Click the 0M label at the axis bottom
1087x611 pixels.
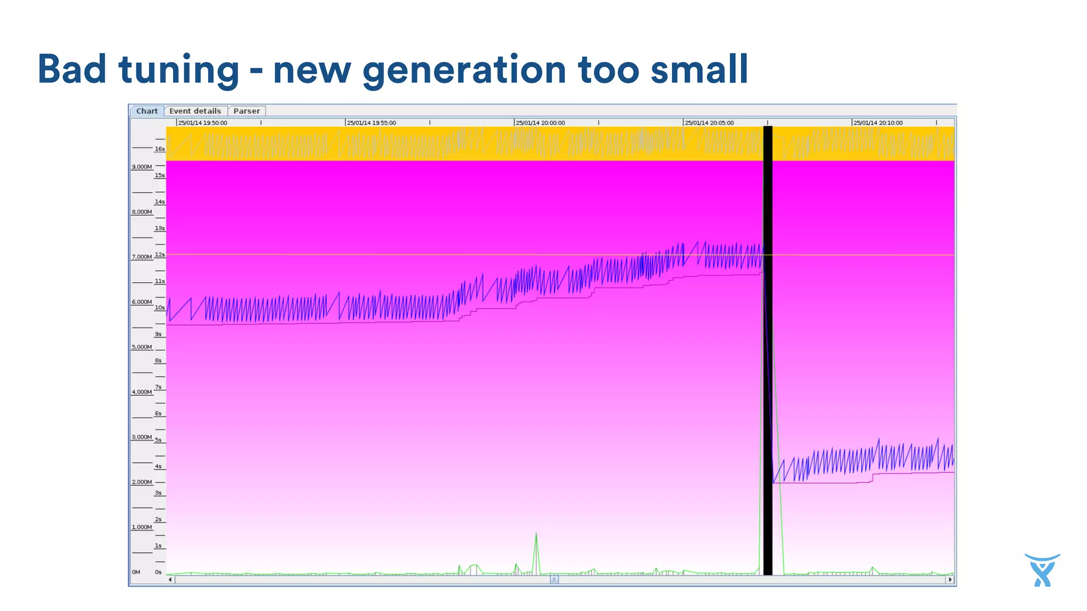[136, 572]
